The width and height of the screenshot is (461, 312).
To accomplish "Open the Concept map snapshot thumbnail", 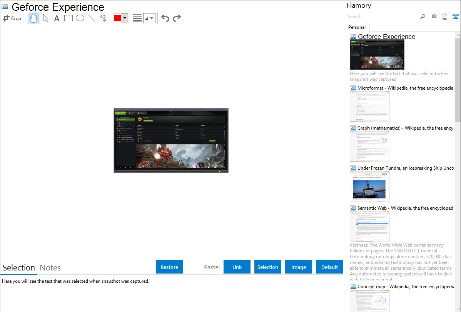I will (x=369, y=301).
